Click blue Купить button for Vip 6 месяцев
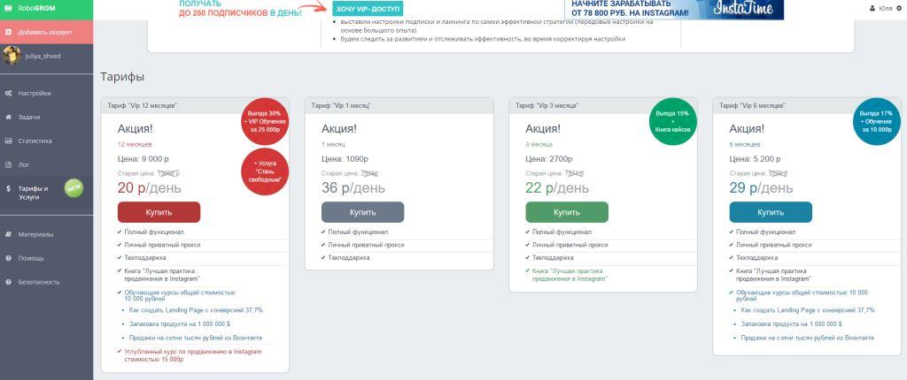This screenshot has width=907, height=380. 771,212
